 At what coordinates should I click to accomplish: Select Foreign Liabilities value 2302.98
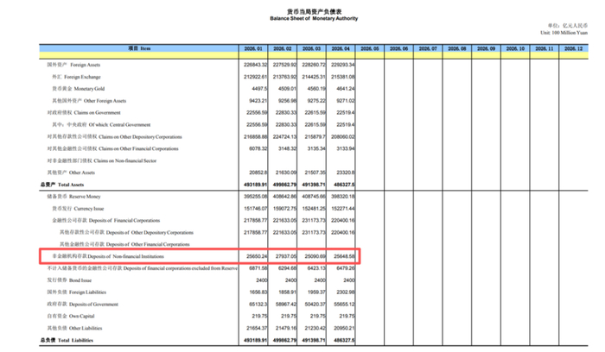(346, 292)
